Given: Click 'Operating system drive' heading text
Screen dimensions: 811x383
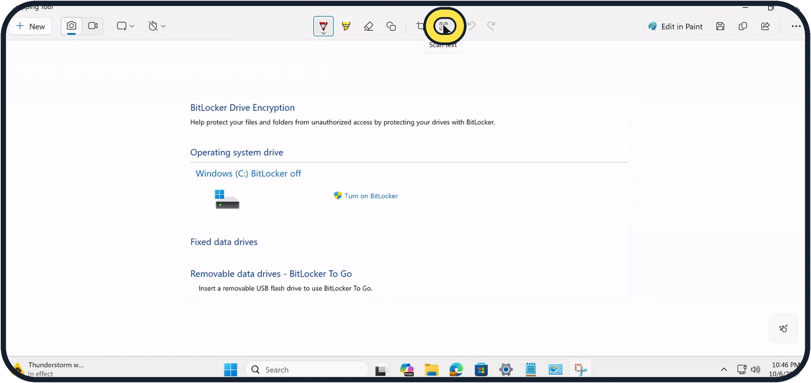Looking at the screenshot, I should 237,152.
